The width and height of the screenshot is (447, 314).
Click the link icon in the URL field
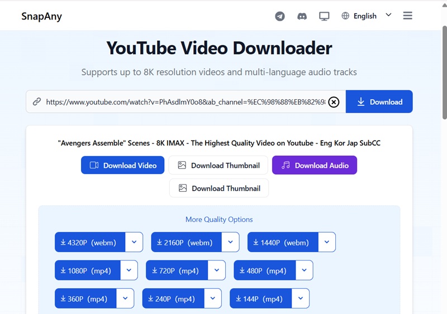37,102
